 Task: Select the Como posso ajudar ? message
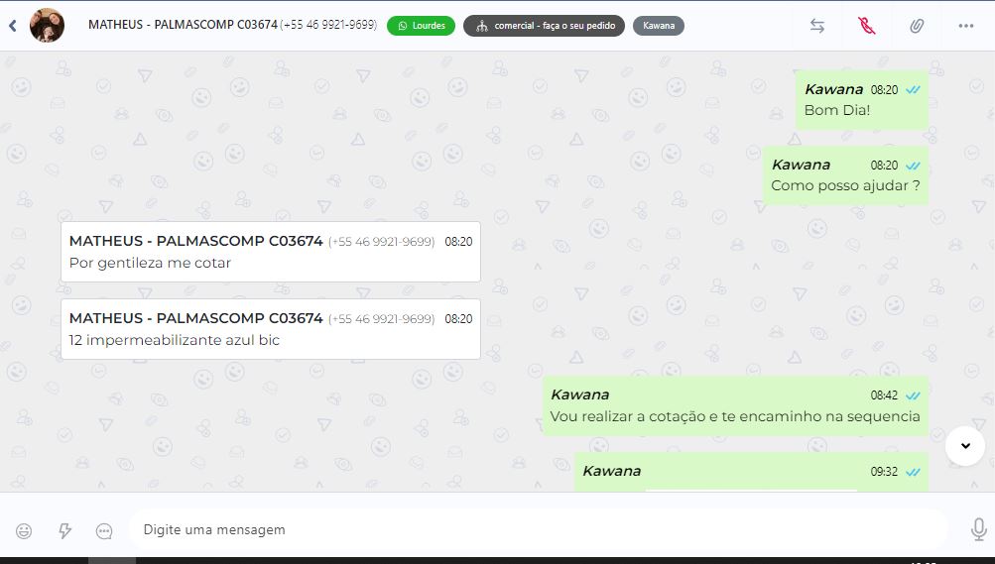(845, 175)
